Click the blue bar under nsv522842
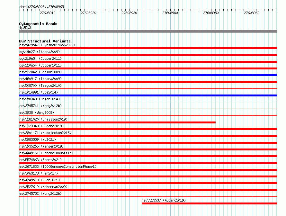Screen dimensions: 286x216 148,75
